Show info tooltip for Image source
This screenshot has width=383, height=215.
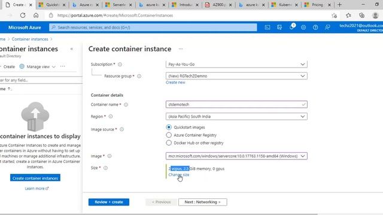pos(121,130)
